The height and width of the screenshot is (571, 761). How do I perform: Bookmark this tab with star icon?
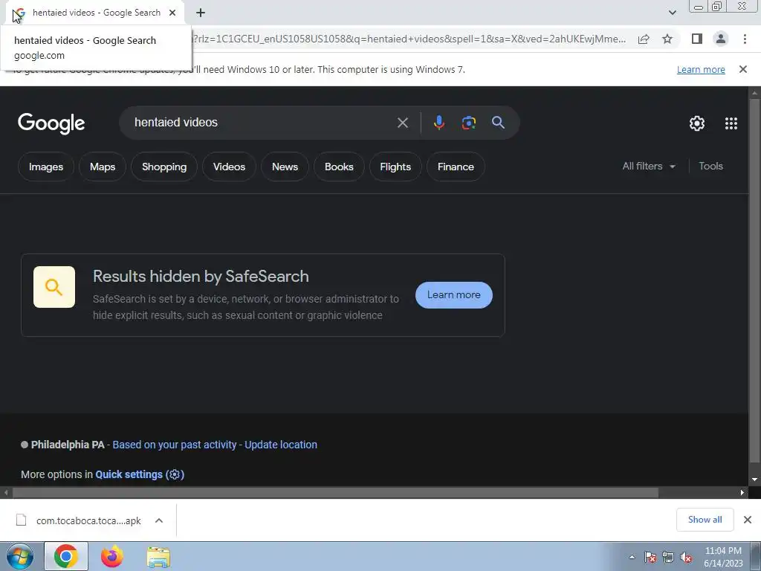point(667,39)
